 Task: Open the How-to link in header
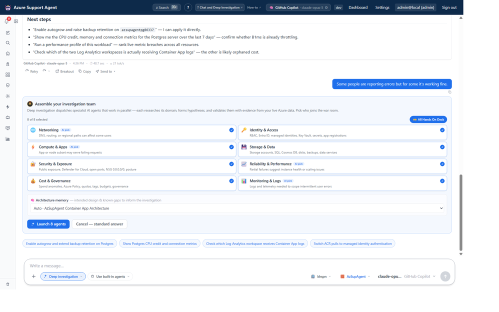tap(254, 7)
